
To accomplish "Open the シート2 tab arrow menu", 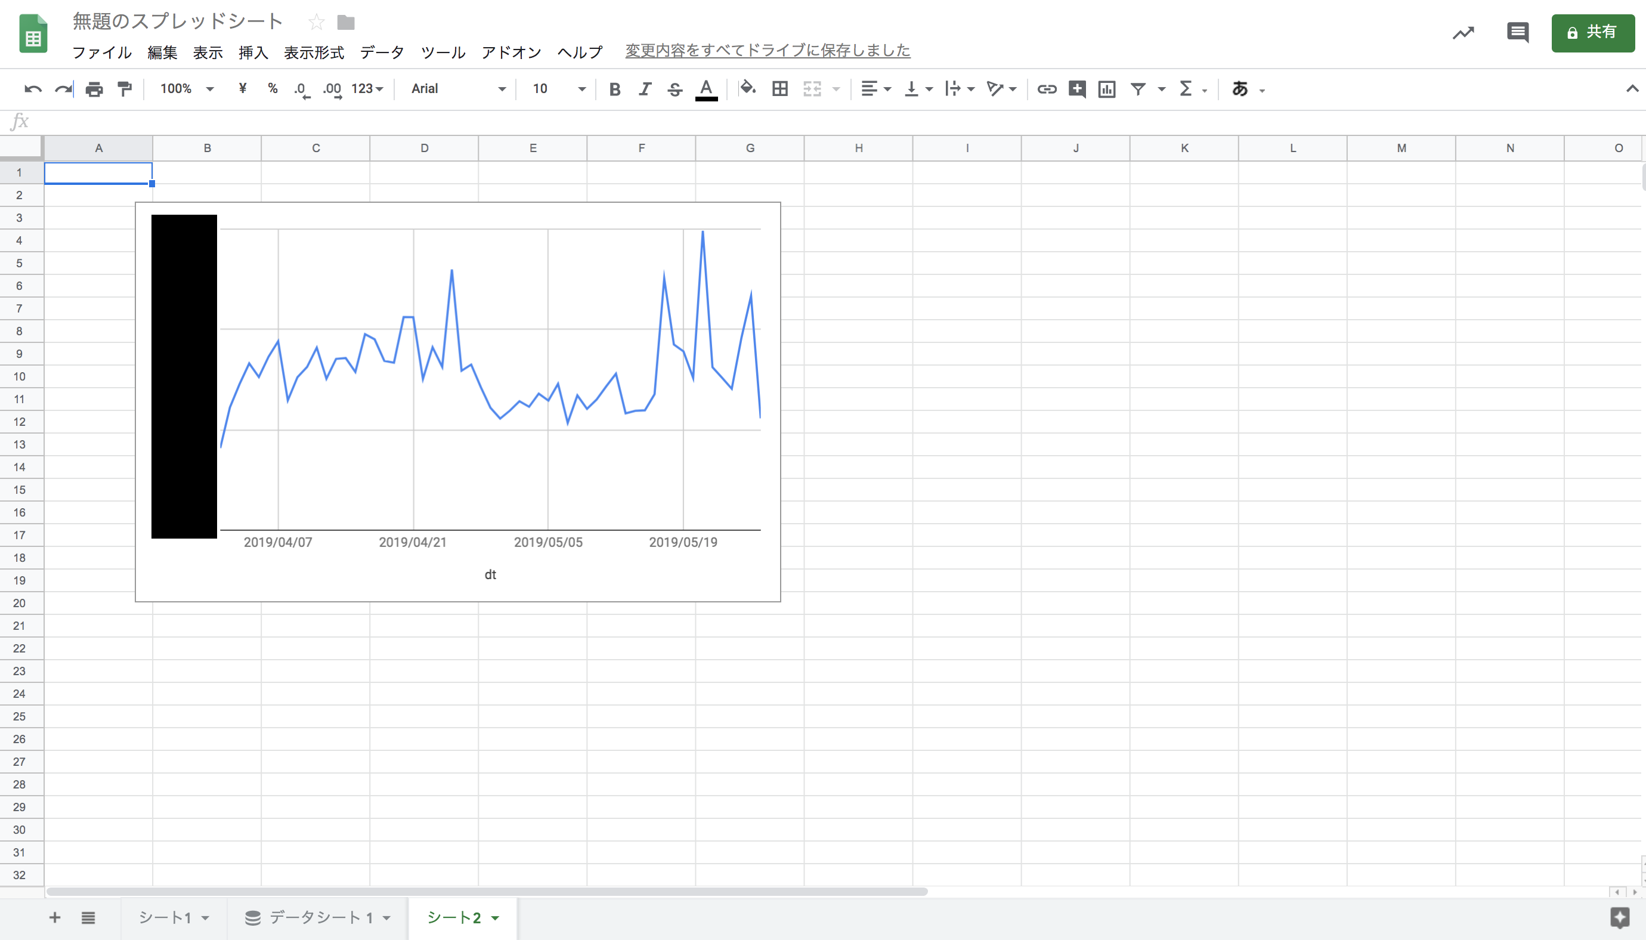I will (x=495, y=918).
